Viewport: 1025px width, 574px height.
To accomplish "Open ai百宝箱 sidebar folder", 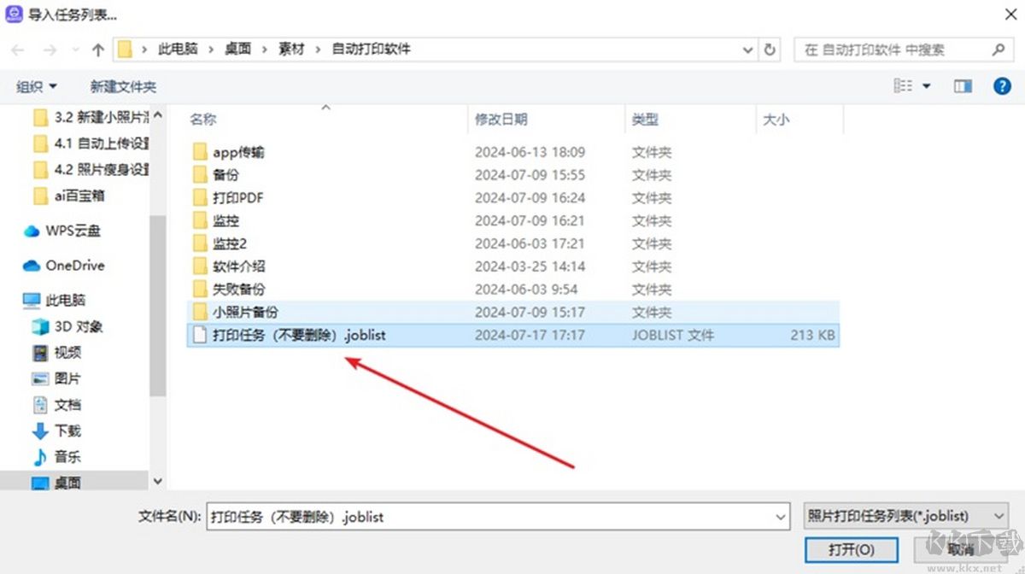I will (x=68, y=196).
